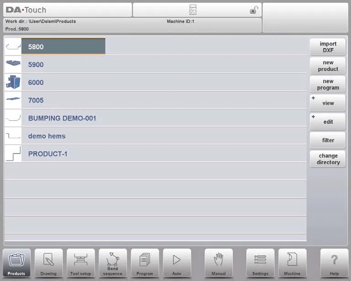Open the Program mode
Viewport: 351px width, 281px height.
pos(145,263)
